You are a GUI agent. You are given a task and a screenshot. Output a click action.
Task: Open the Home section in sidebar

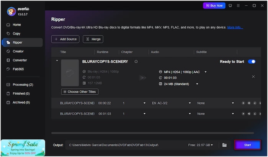click(x=17, y=25)
